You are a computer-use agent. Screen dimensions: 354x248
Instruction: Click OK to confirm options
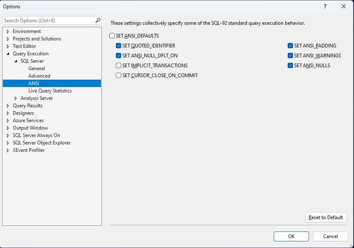pos(291,236)
